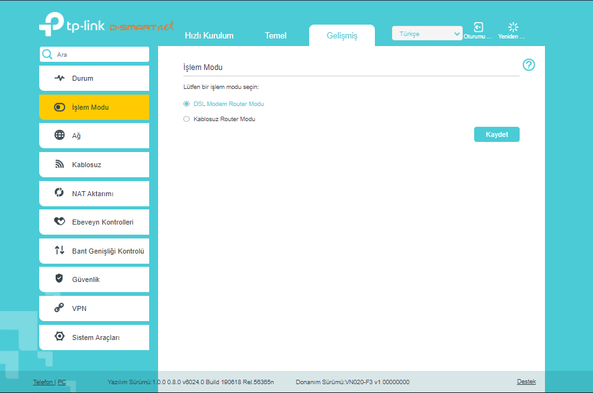Select DSL Modem Router Modu radio
This screenshot has height=393, width=593.
pyautogui.click(x=186, y=104)
